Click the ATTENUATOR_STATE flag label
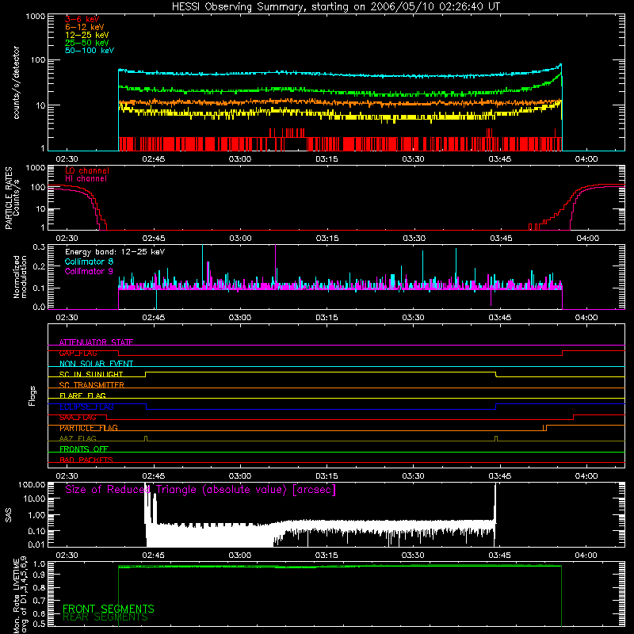 pyautogui.click(x=96, y=342)
